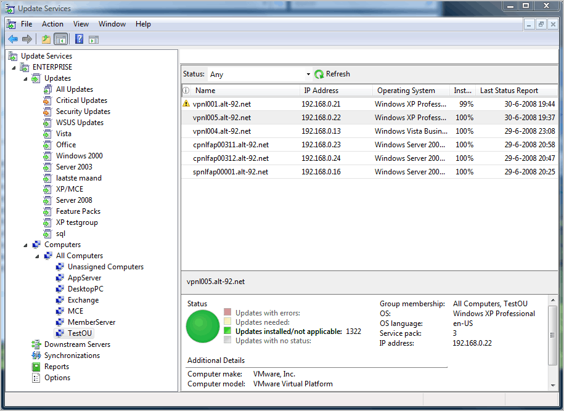Screen dimensions: 564x411
Task: Select the sql updates view
Action: pyautogui.click(x=60, y=234)
